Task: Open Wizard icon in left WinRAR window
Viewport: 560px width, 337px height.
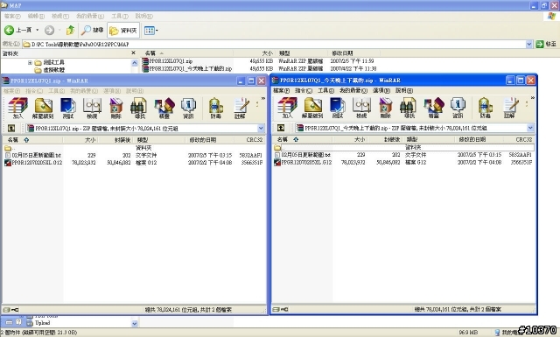Action: click(164, 108)
